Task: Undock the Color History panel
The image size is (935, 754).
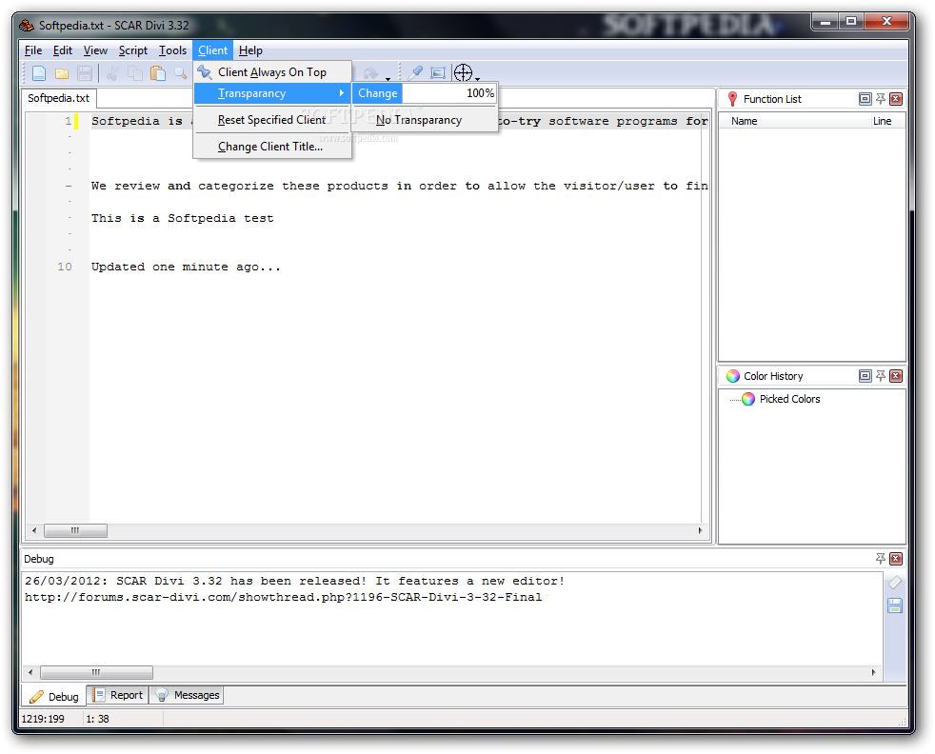Action: click(x=865, y=376)
